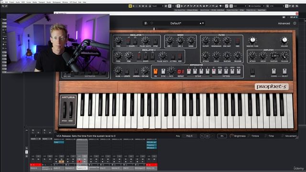This screenshot has width=306, height=172.
Task: Open the undo history list icon
Action: (x=207, y=136)
